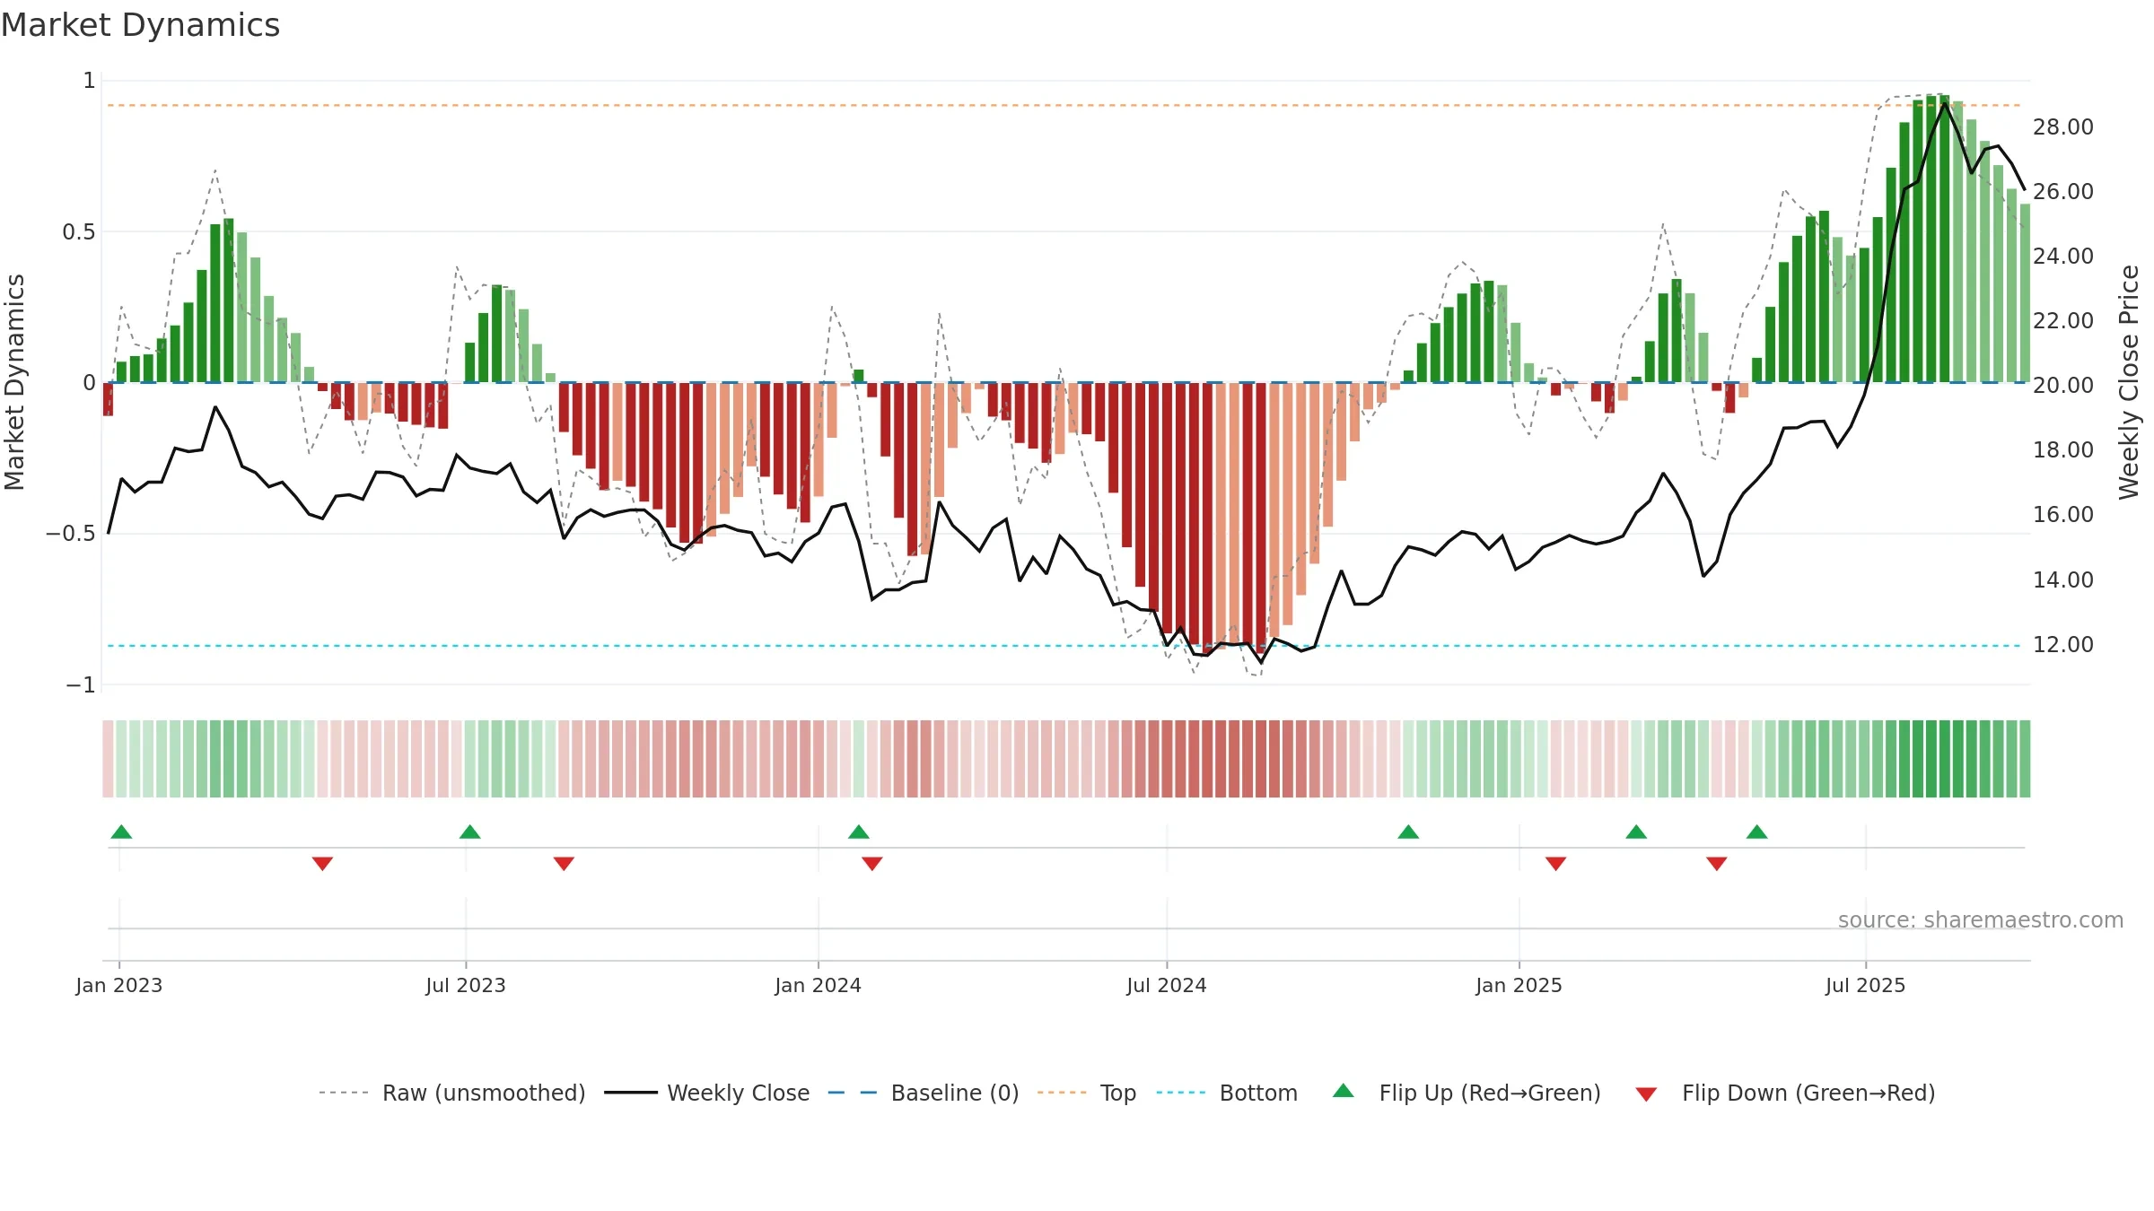Toggle the Top legend entry
The width and height of the screenshot is (2154, 1211).
1087,1093
